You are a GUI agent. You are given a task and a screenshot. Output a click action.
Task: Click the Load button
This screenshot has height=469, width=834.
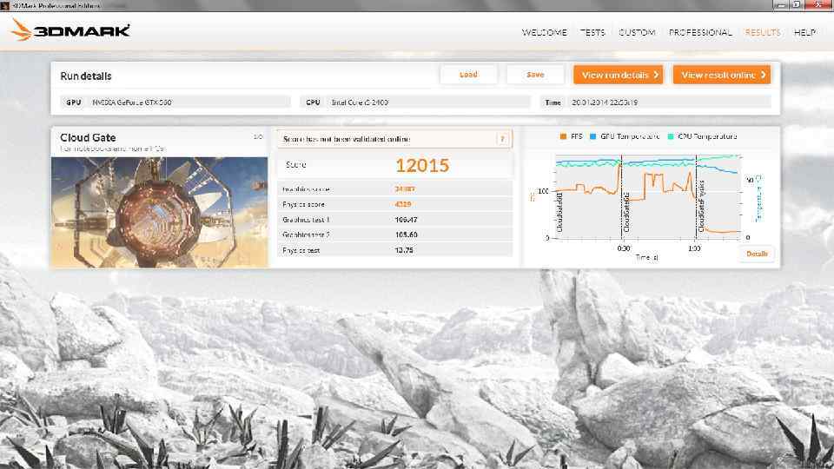pyautogui.click(x=468, y=75)
